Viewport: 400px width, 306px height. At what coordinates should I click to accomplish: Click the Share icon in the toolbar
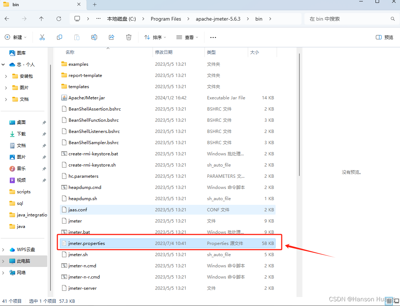[x=111, y=37]
